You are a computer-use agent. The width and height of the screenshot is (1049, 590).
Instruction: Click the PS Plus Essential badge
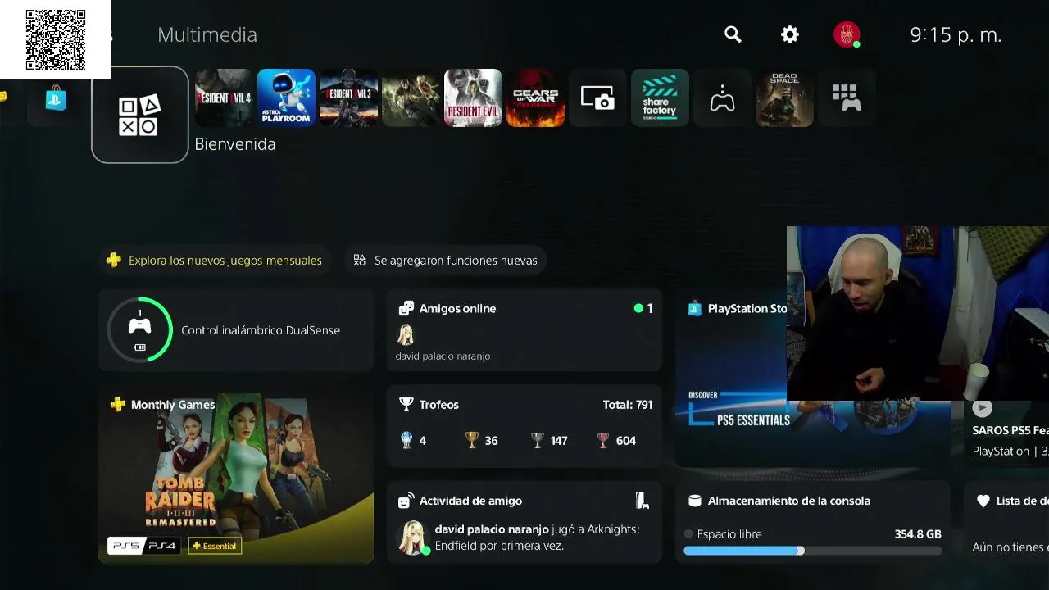pos(215,546)
